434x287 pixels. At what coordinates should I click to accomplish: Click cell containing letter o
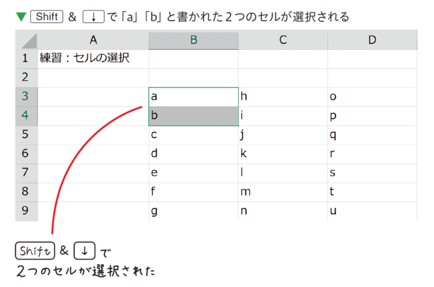pos(372,97)
